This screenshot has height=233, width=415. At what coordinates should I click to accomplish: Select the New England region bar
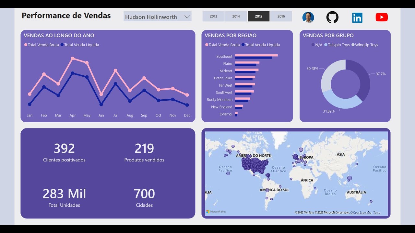[239, 107]
